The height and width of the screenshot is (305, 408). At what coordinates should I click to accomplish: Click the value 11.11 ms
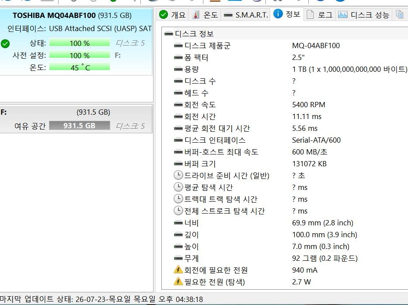click(307, 116)
